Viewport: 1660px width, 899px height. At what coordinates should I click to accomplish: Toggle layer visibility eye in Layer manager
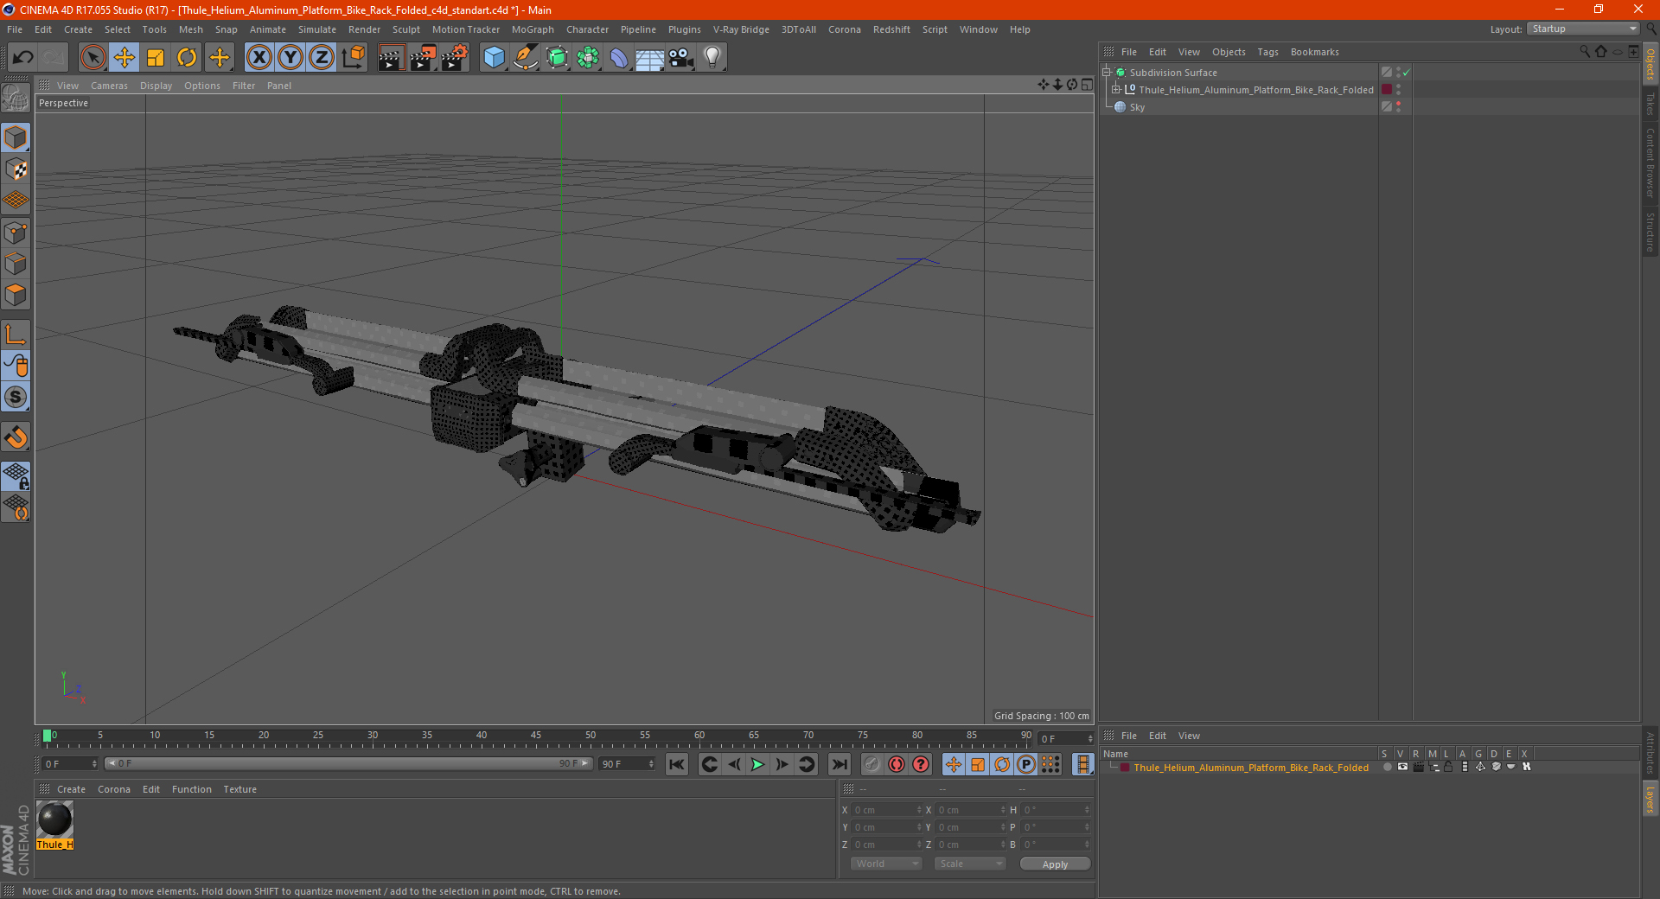tap(1402, 767)
